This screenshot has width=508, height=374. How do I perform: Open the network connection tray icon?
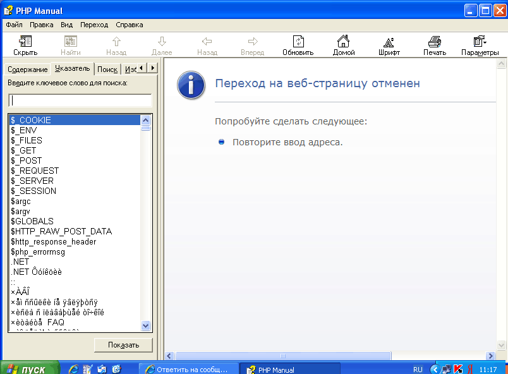(447, 369)
